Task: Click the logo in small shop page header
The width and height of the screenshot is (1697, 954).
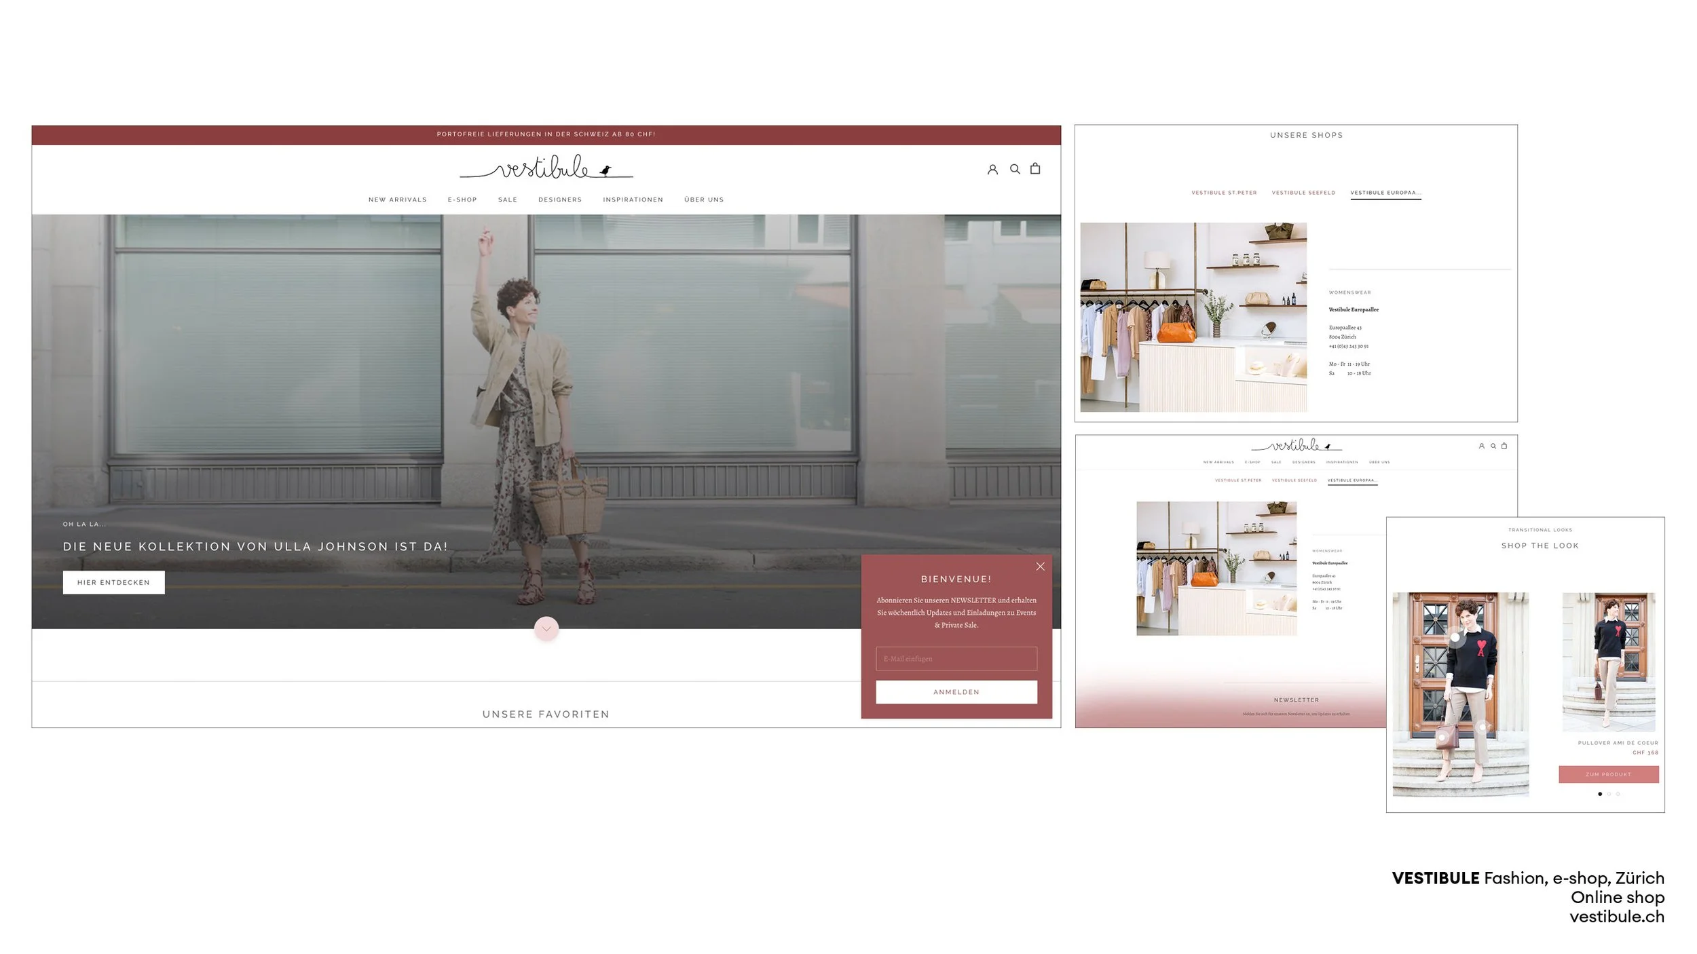Action: pos(1297,445)
